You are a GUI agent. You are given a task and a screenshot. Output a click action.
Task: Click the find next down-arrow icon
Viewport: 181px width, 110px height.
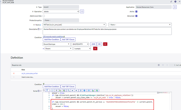(72, 90)
